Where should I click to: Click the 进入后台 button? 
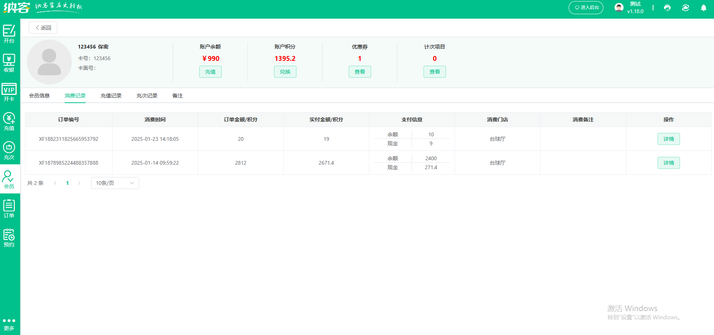tap(586, 7)
